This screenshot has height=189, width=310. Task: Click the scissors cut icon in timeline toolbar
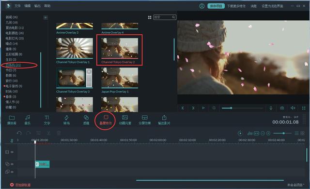[48, 133]
